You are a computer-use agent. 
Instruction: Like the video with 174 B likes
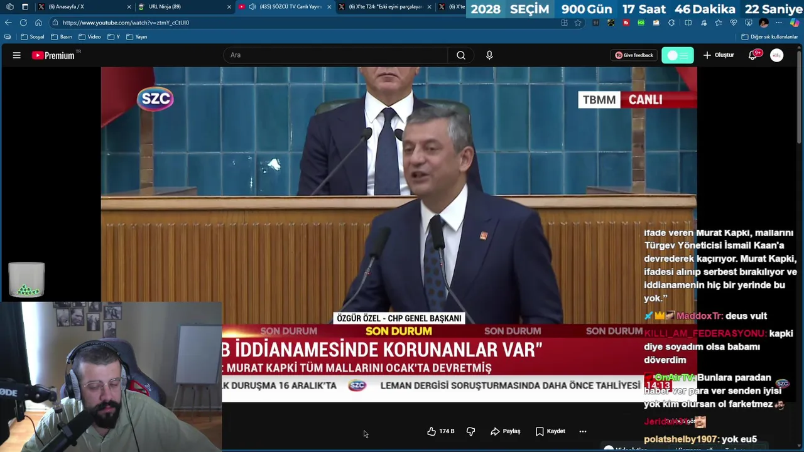440,431
